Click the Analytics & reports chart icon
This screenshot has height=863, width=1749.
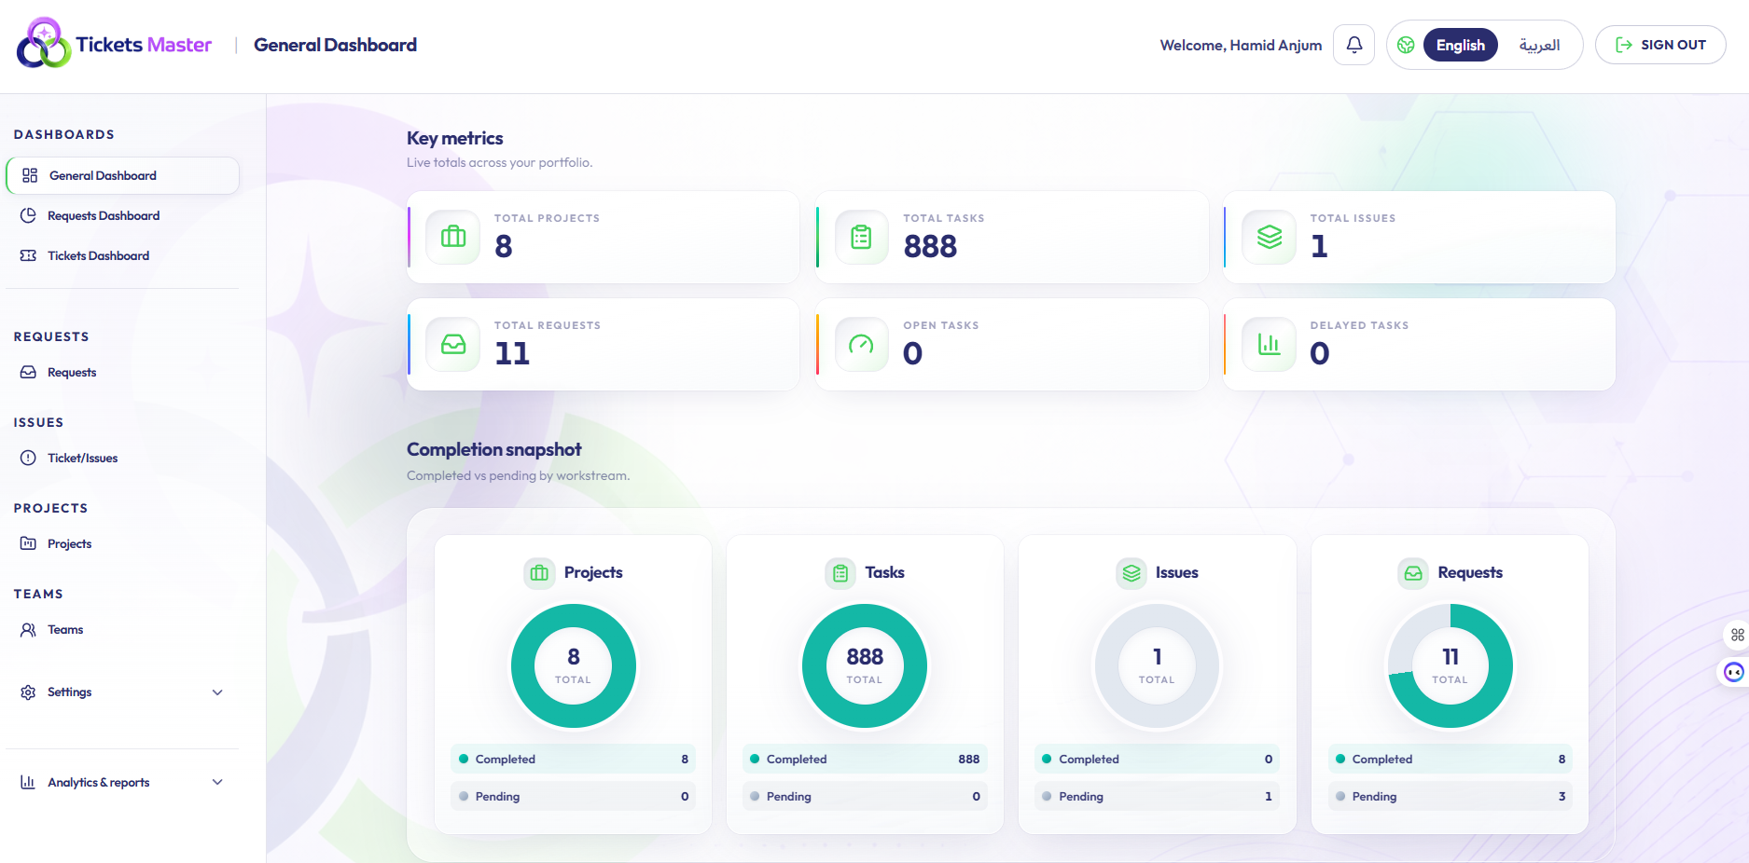28,783
